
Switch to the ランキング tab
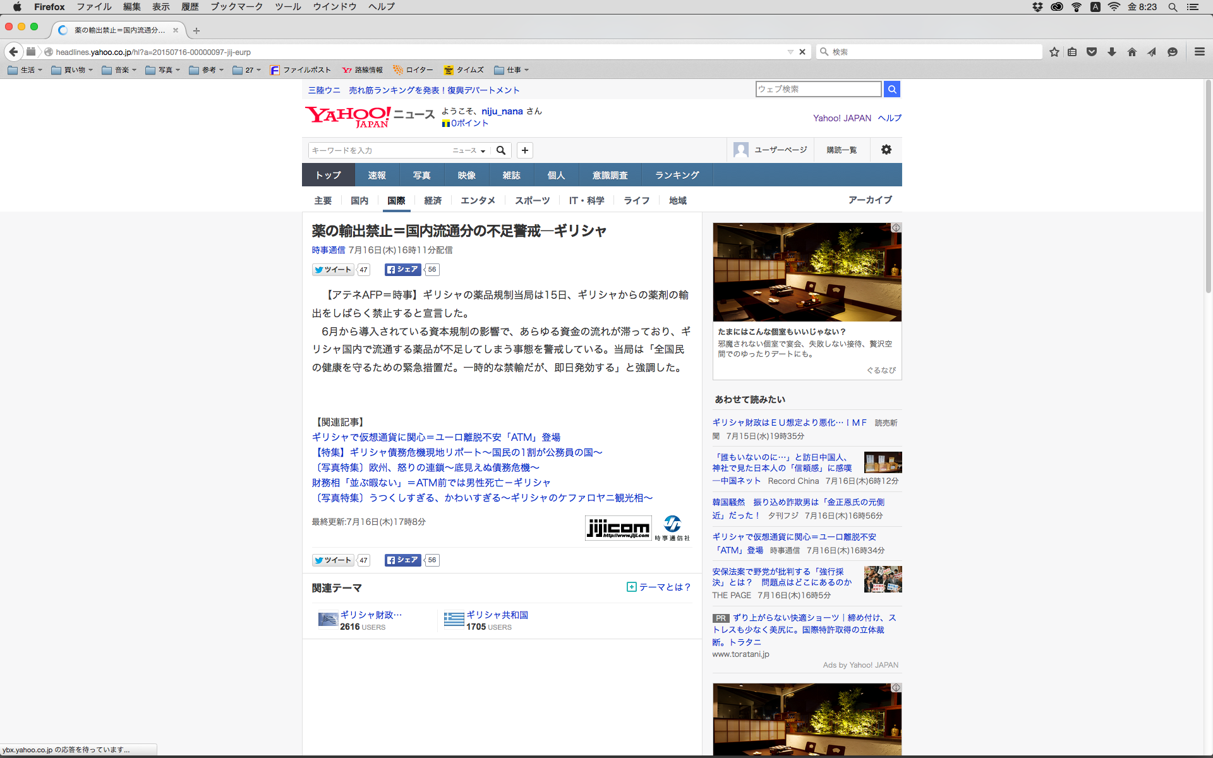tap(677, 175)
